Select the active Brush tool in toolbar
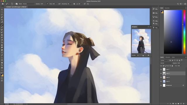This screenshot has width=187, height=105. (2, 25)
